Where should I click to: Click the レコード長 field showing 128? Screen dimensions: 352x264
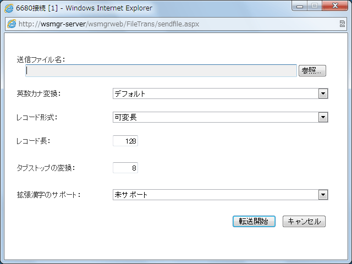(125, 141)
